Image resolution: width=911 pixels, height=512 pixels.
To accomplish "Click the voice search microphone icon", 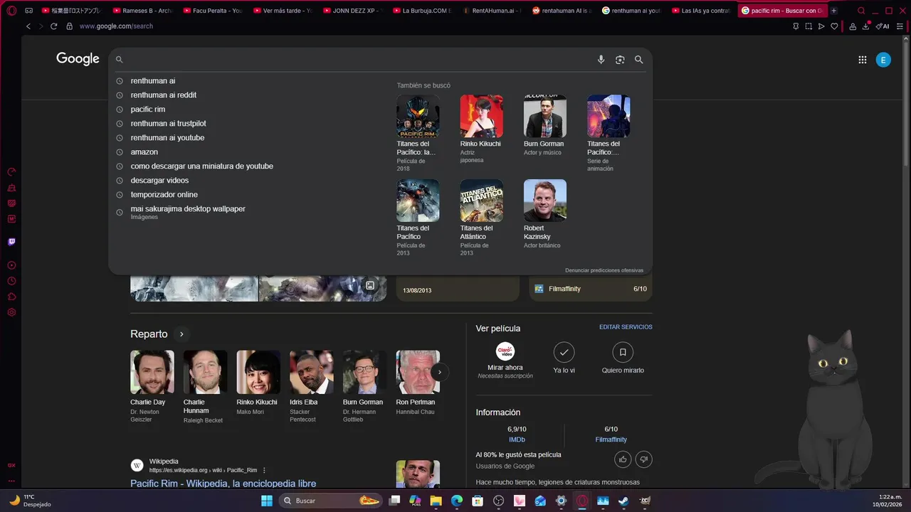I will coord(601,60).
